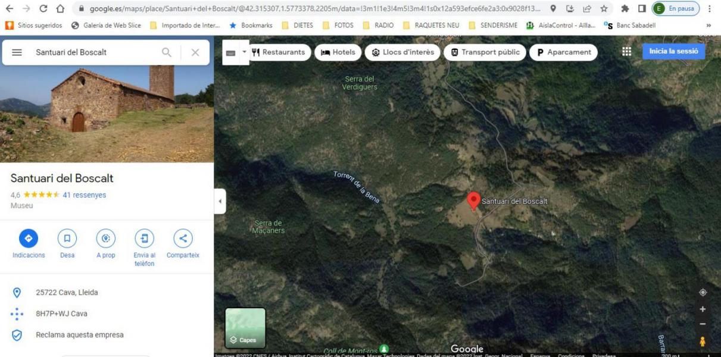721x357 pixels.
Task: Open the A prop nearby search
Action: 106,239
